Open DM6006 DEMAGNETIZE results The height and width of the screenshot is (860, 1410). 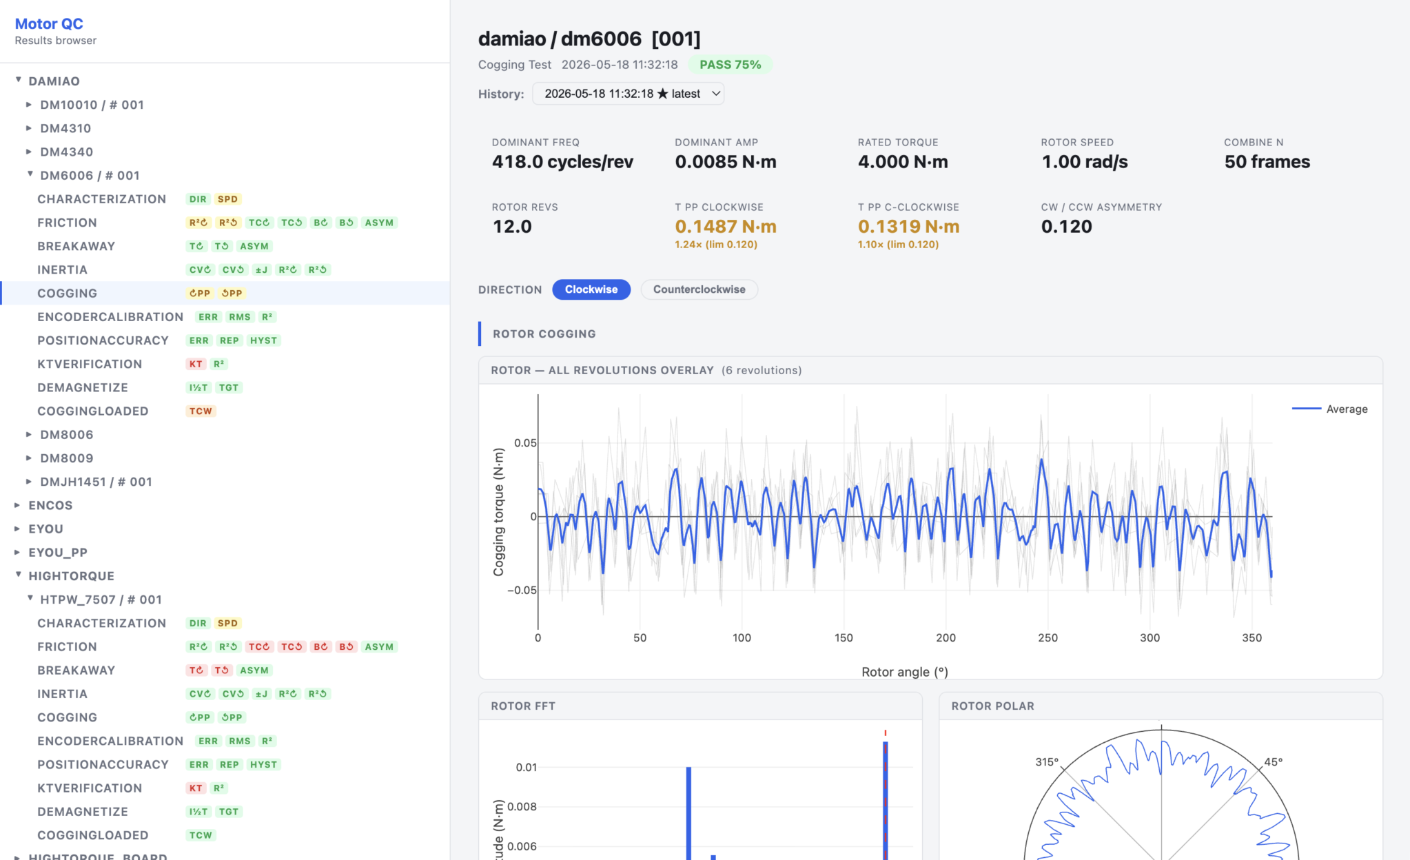coord(83,387)
